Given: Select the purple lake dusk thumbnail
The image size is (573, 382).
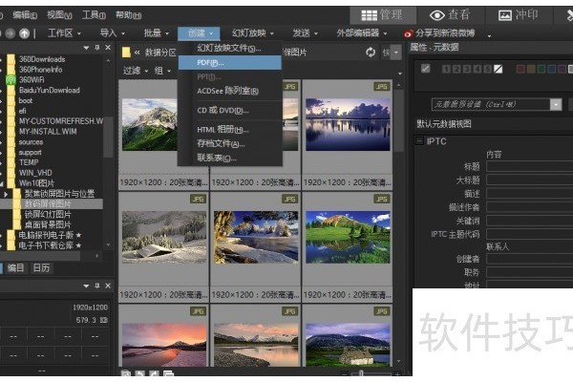Looking at the screenshot, I should point(348,124).
